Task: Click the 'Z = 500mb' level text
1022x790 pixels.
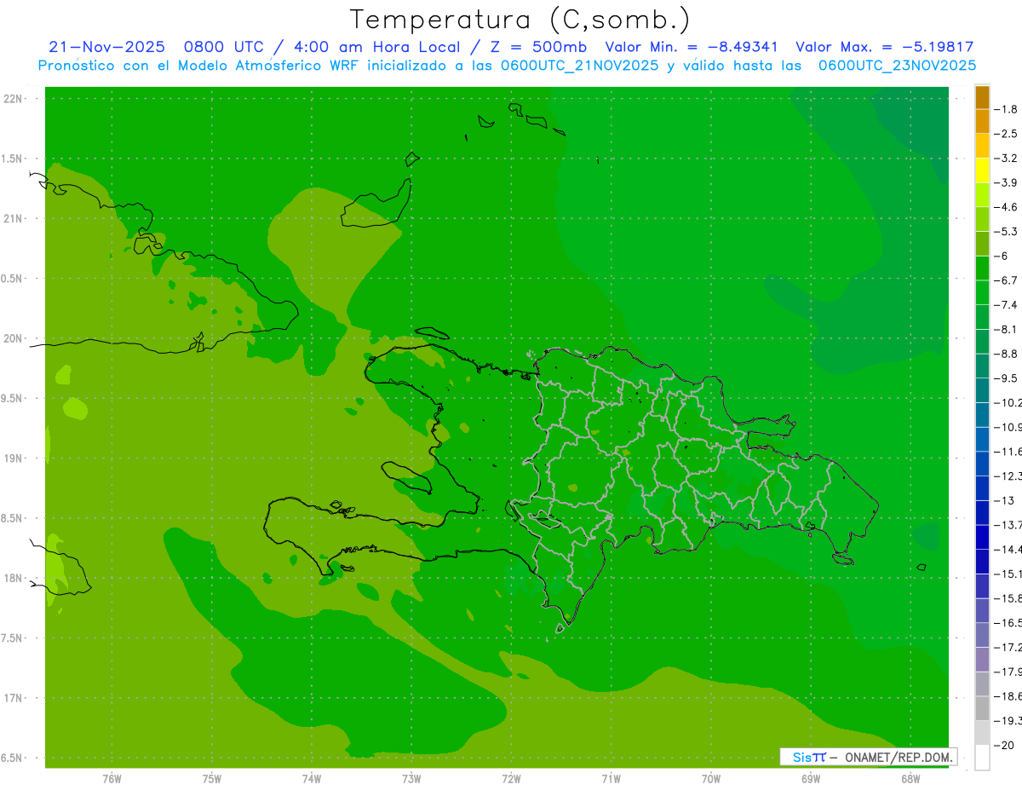Action: tap(537, 47)
